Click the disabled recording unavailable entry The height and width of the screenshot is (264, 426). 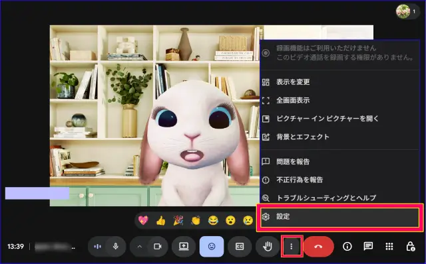[340, 53]
